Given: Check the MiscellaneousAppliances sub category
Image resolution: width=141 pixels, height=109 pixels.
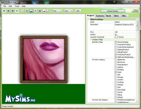Looking at the screenshot, I should click(x=116, y=100).
